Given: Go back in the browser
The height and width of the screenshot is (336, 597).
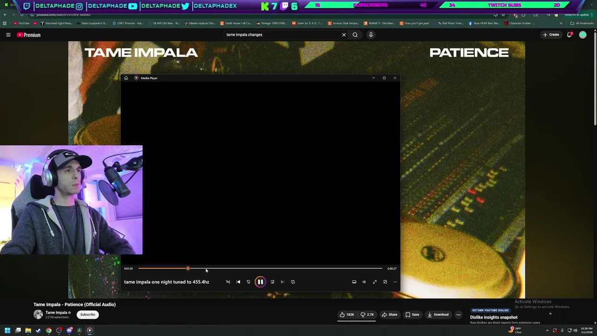Looking at the screenshot, I should click(5, 14).
